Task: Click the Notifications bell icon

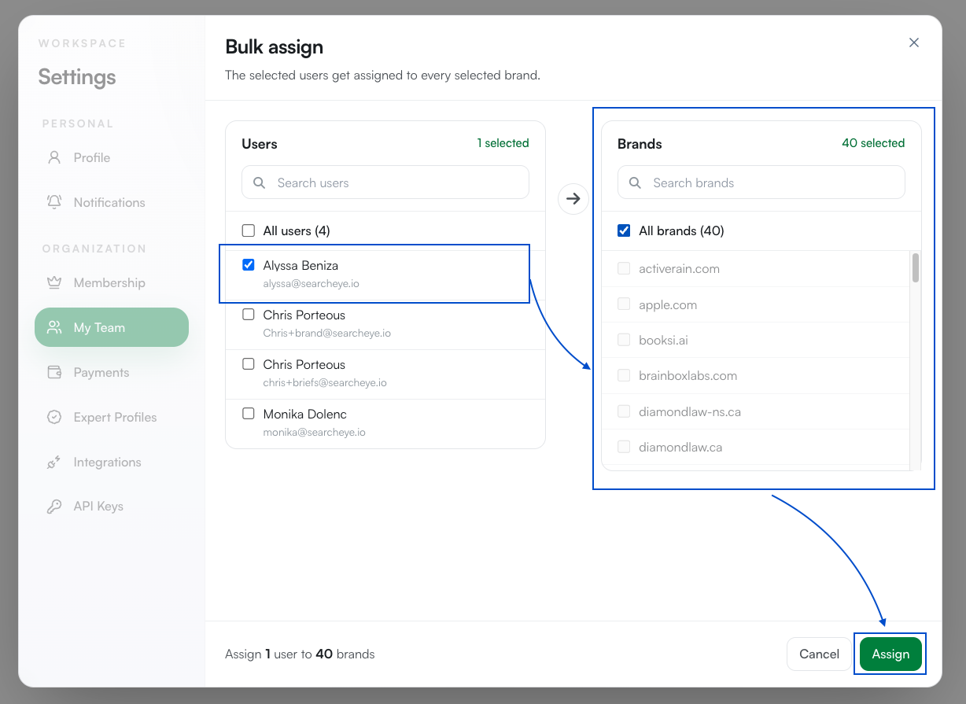Action: [54, 202]
